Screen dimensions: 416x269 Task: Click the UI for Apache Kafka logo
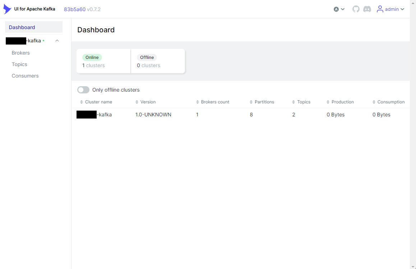(7, 9)
